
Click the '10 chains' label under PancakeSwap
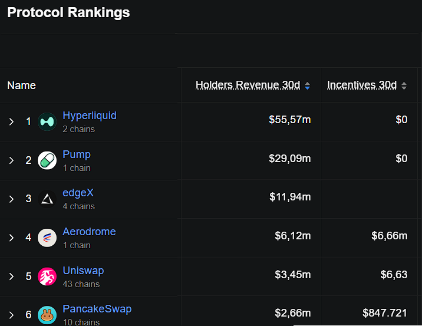pyautogui.click(x=81, y=322)
